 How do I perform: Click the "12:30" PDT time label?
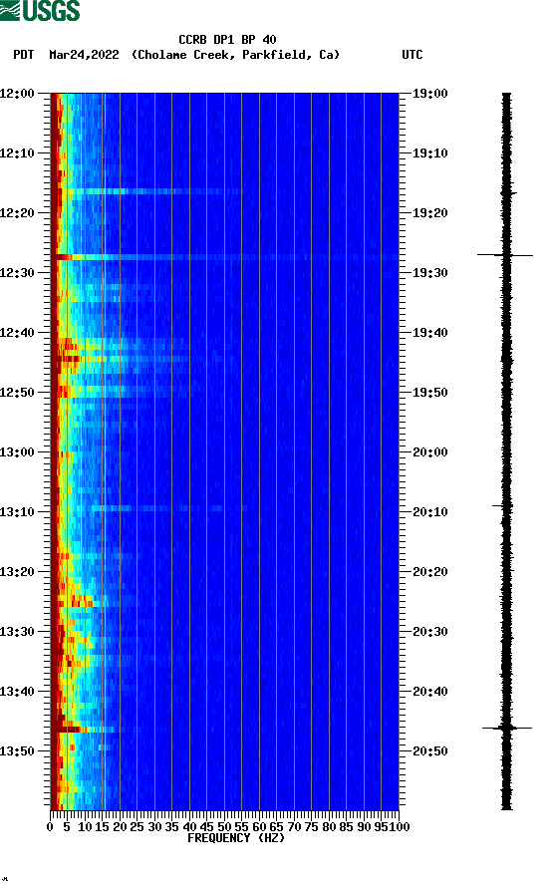(x=17, y=273)
